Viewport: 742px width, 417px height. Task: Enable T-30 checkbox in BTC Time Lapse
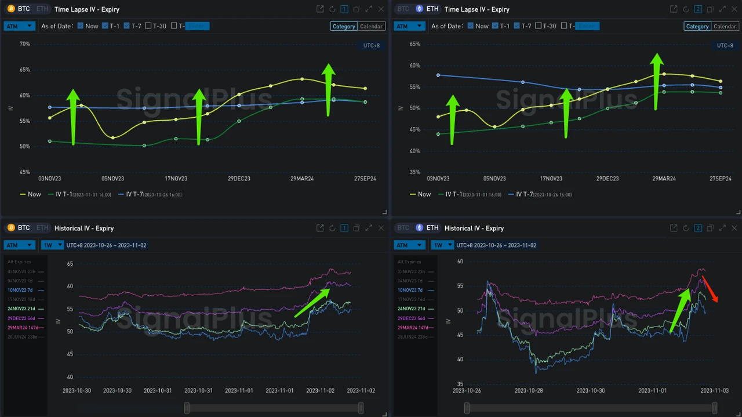click(148, 26)
